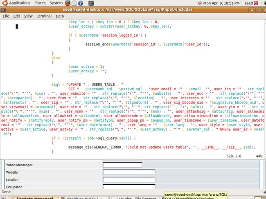Open the Terminal menu in the menu bar
Image resolution: width=266 pixels, height=199 pixels.
[x=44, y=16]
